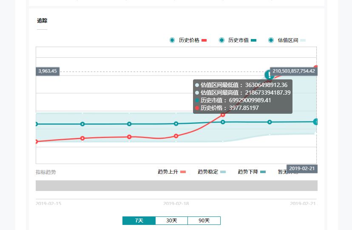Click the 趋势上升 legend red swatch
The image size is (352, 230).
(x=183, y=172)
